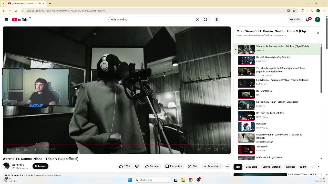Image resolution: width=328 pixels, height=184 pixels.
Task: Go to the YouTube home logo
Action: coord(20,20)
